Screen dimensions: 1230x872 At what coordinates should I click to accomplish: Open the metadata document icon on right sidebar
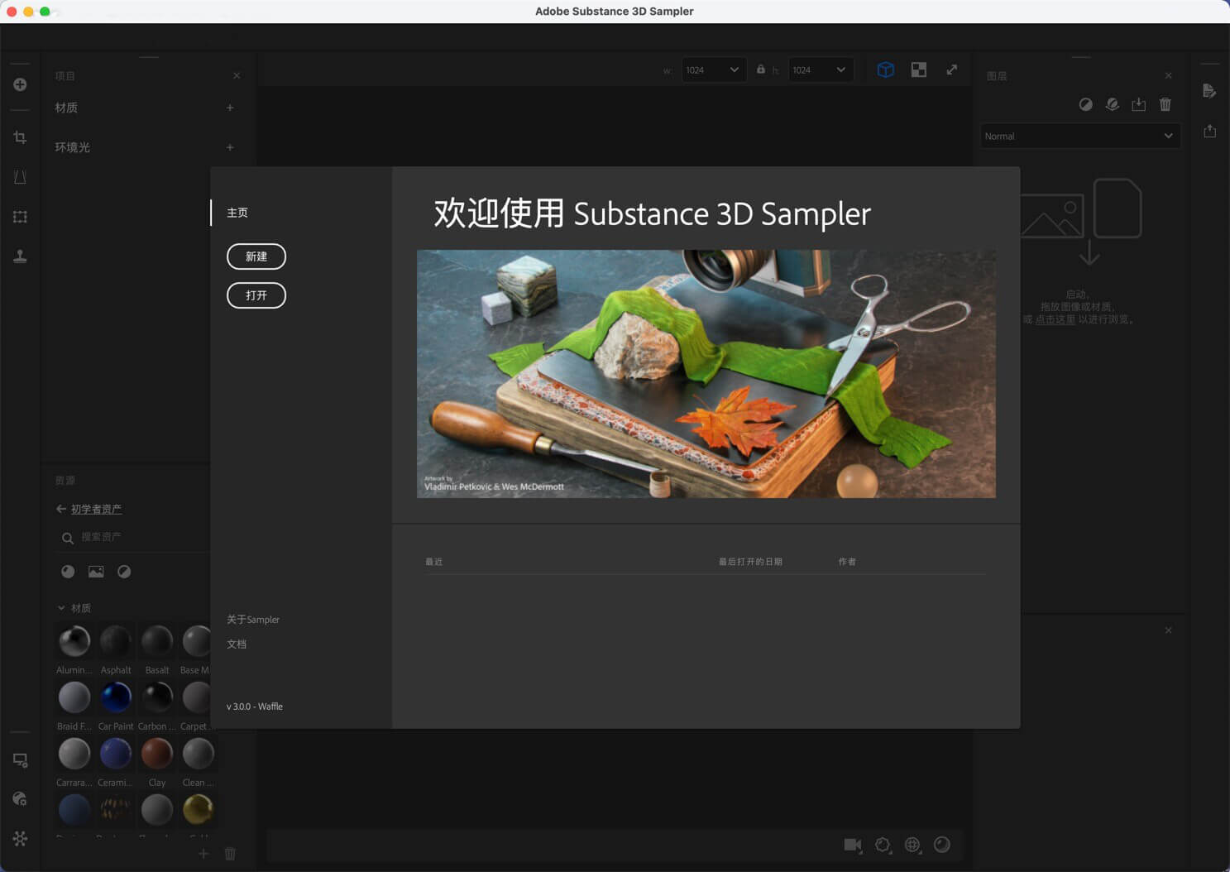[1209, 91]
